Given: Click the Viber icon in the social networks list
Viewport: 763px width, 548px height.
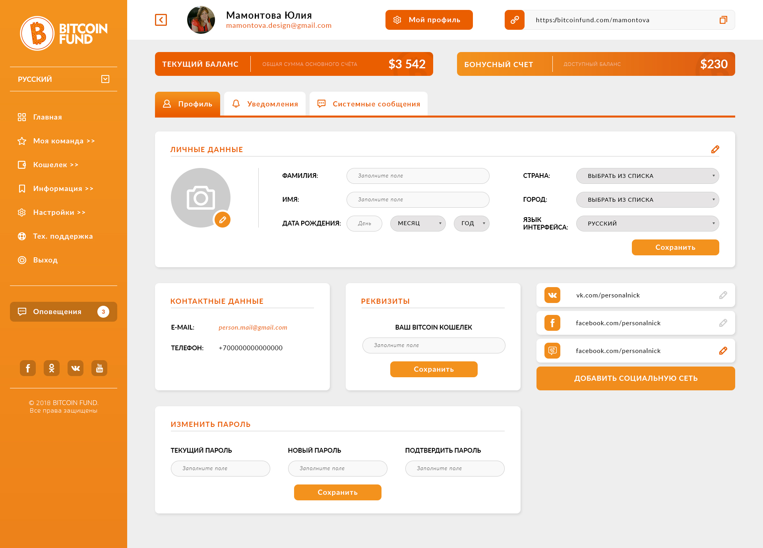Looking at the screenshot, I should [x=552, y=351].
